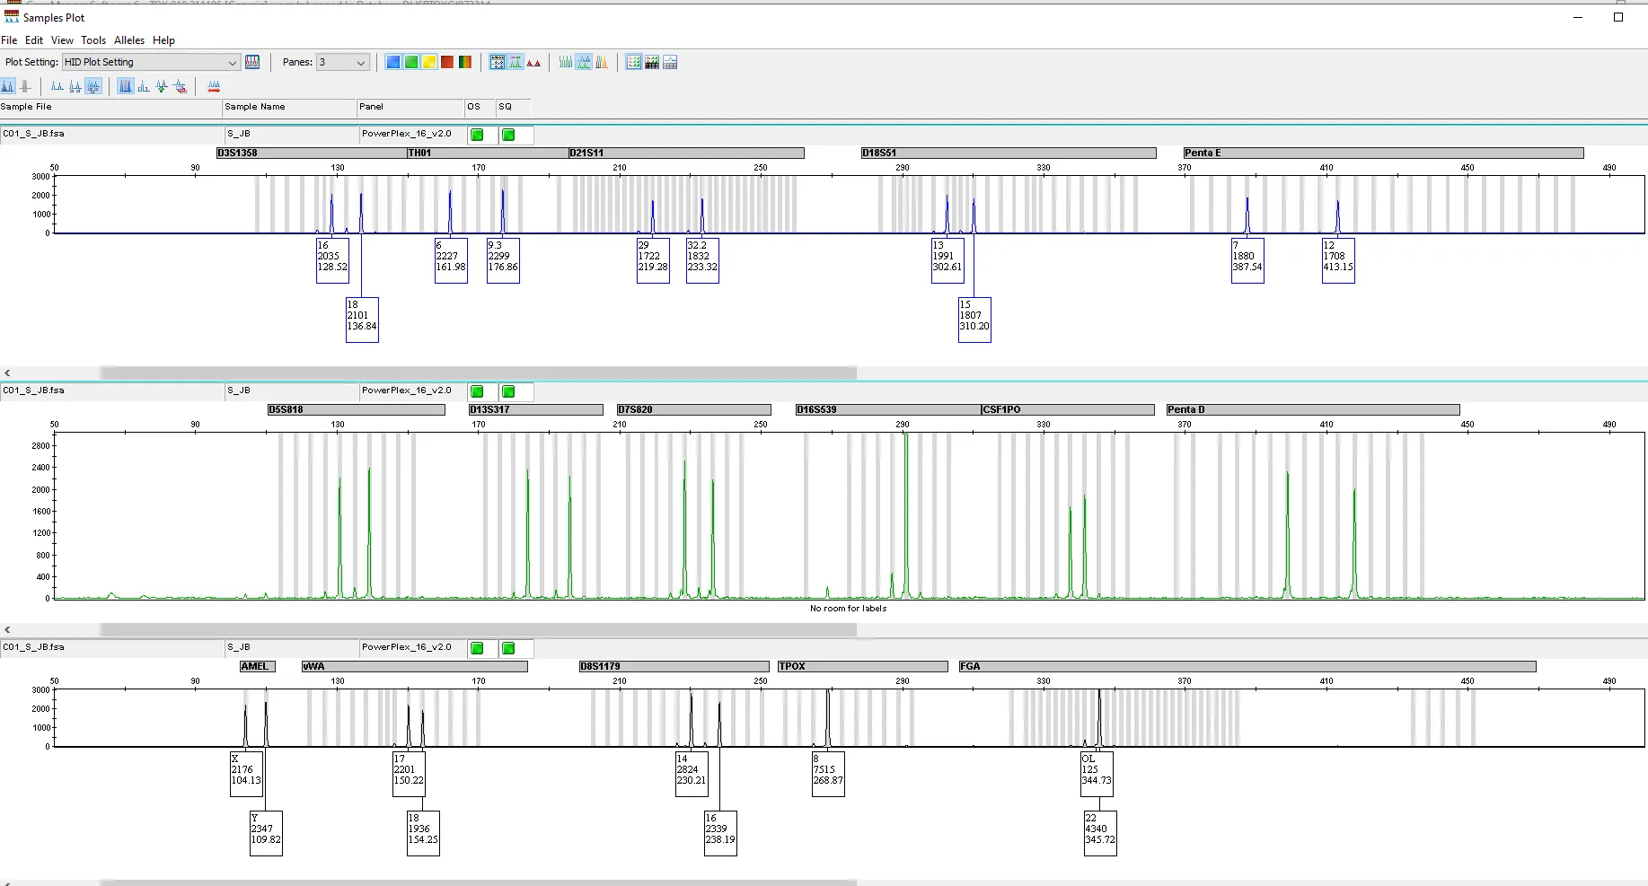Select the D7S820 marker label
This screenshot has height=886, width=1648.
pos(693,409)
